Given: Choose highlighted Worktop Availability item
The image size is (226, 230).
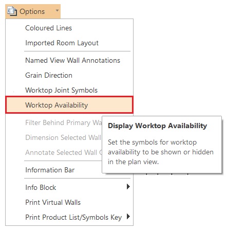Looking at the screenshot, I should coord(69,105).
